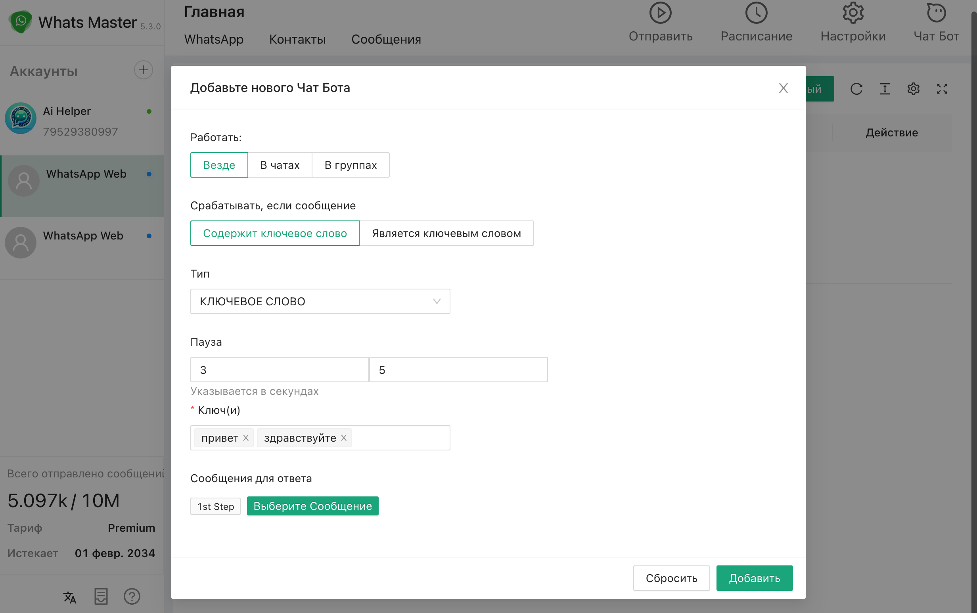Select the 'В группах' option
The height and width of the screenshot is (613, 977).
[x=350, y=165]
